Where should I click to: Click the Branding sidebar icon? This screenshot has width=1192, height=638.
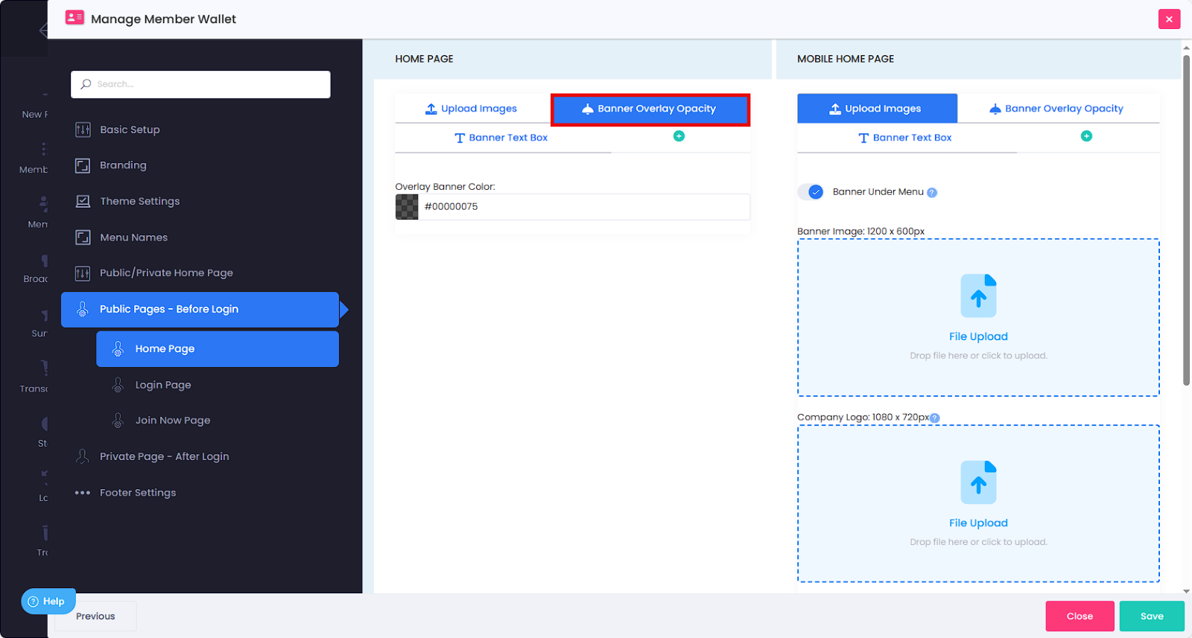tap(83, 165)
